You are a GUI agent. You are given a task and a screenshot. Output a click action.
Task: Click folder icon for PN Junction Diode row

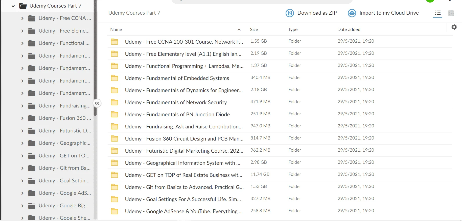[114, 114]
